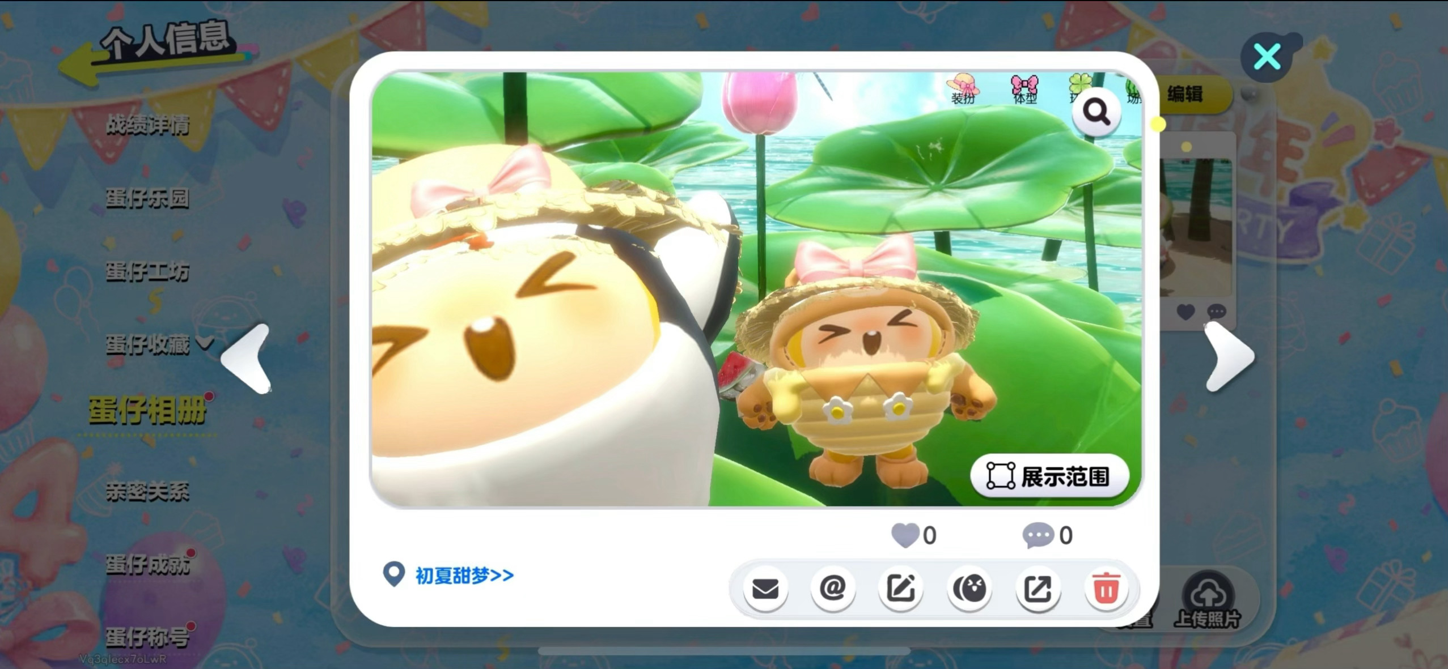Click the egg face sticker icon
Image resolution: width=1448 pixels, height=669 pixels.
point(969,589)
